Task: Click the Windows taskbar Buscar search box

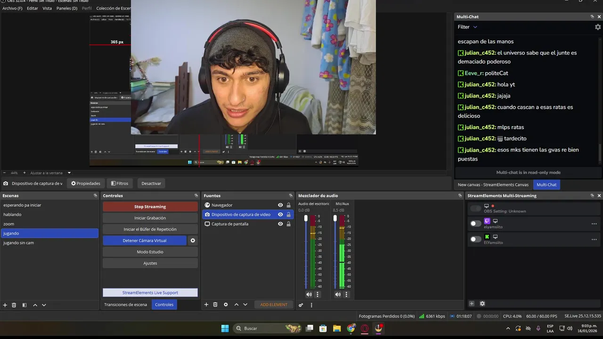Action: coord(268,328)
